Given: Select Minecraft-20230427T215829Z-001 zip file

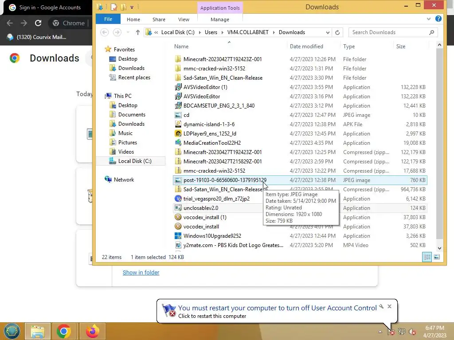Looking at the screenshot, I should (223, 161).
